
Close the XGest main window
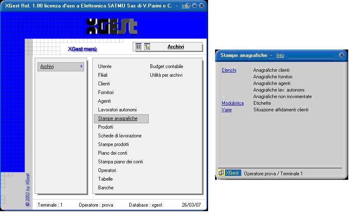[x=201, y=6]
